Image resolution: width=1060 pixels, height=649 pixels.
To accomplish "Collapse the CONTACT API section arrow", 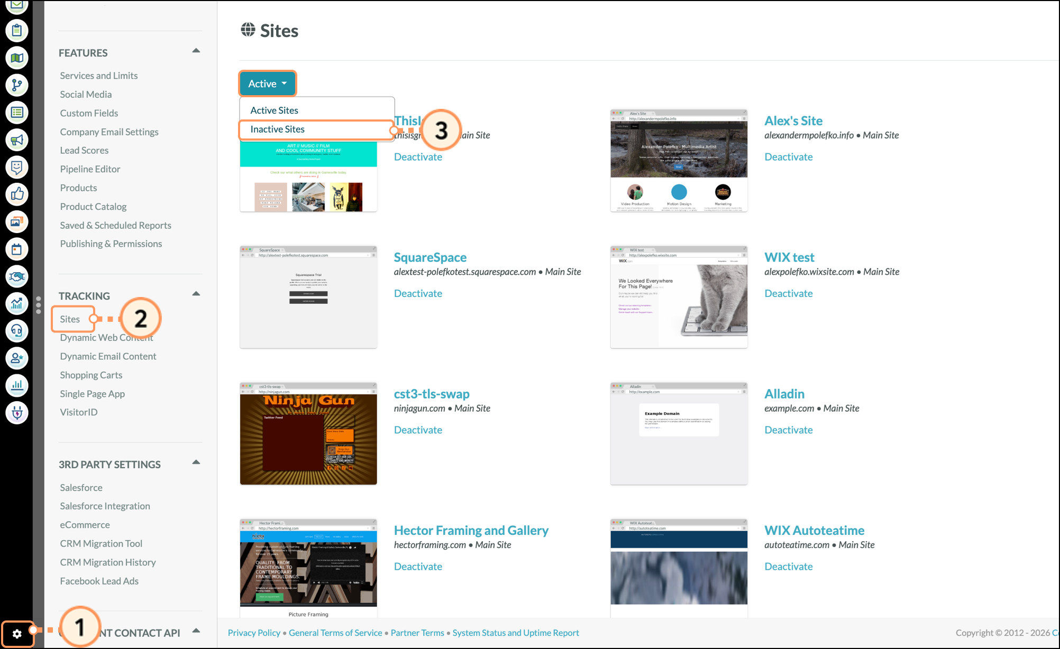I will (196, 631).
